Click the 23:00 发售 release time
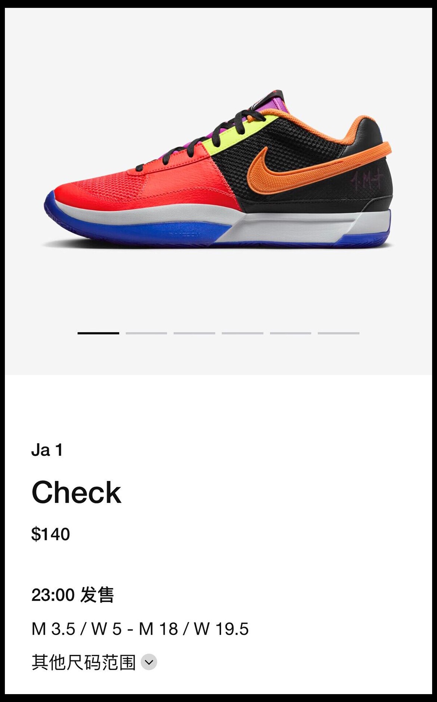 click(x=72, y=595)
